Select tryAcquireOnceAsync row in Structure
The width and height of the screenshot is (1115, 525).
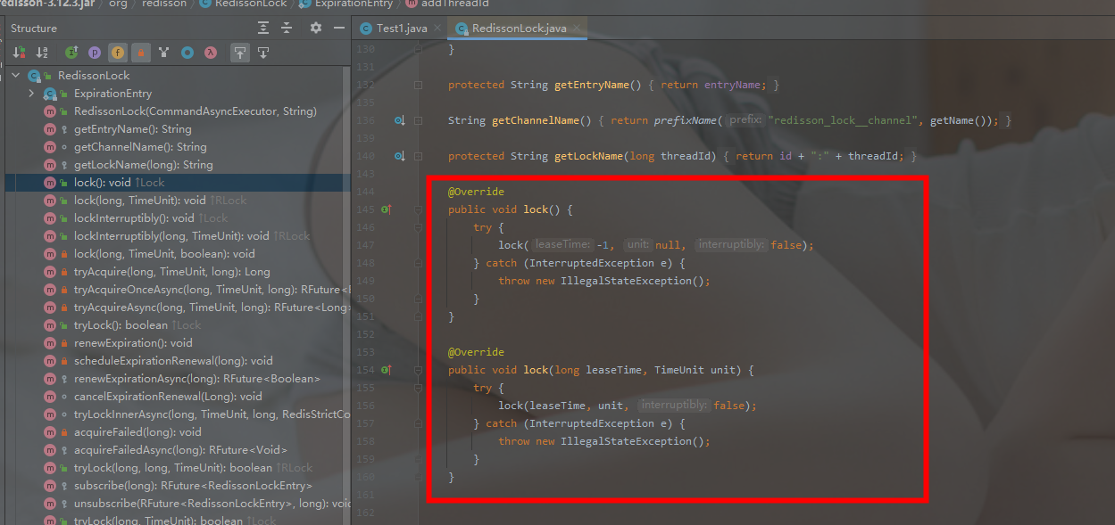[178, 290]
